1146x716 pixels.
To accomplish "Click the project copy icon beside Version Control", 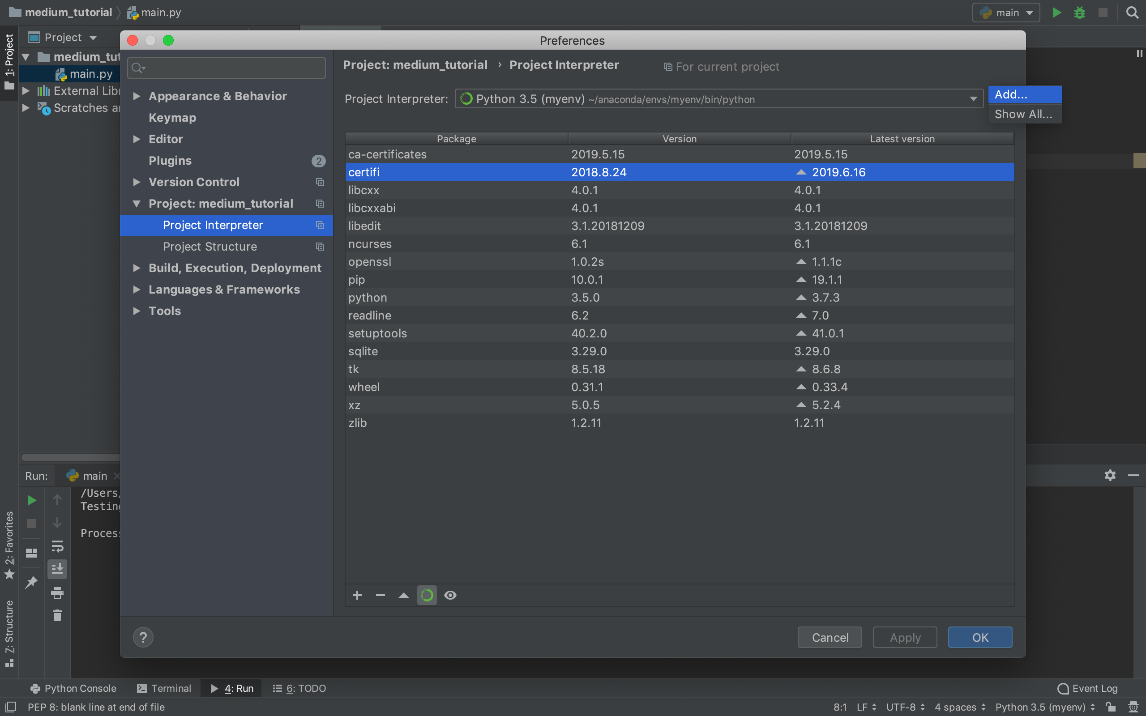I will pos(320,182).
